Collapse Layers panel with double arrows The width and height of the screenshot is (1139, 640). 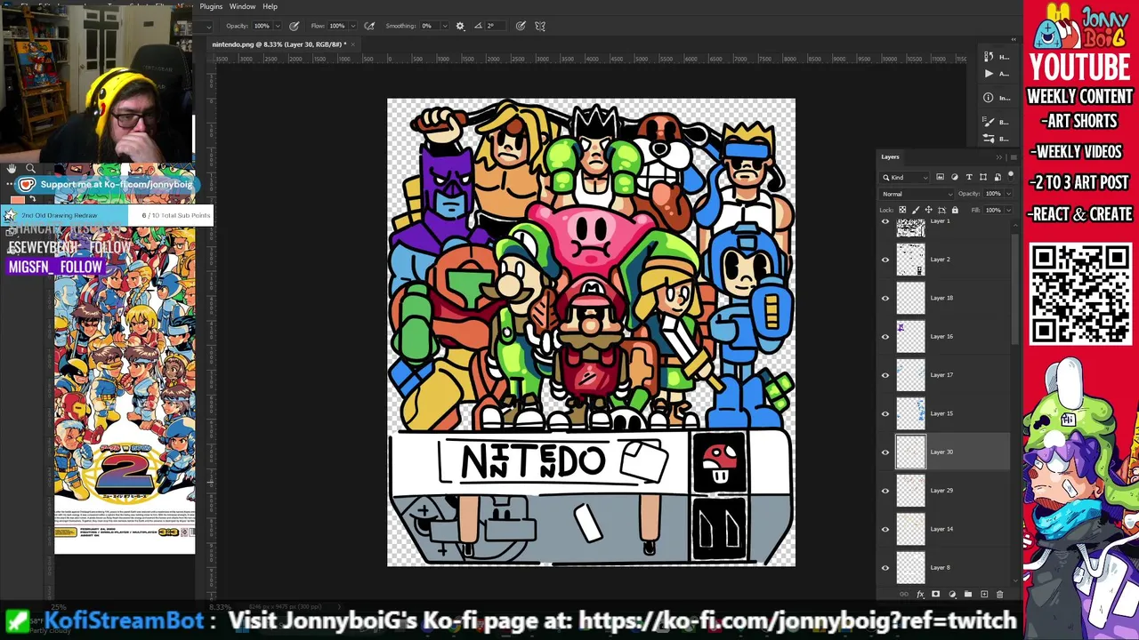pyautogui.click(x=999, y=157)
